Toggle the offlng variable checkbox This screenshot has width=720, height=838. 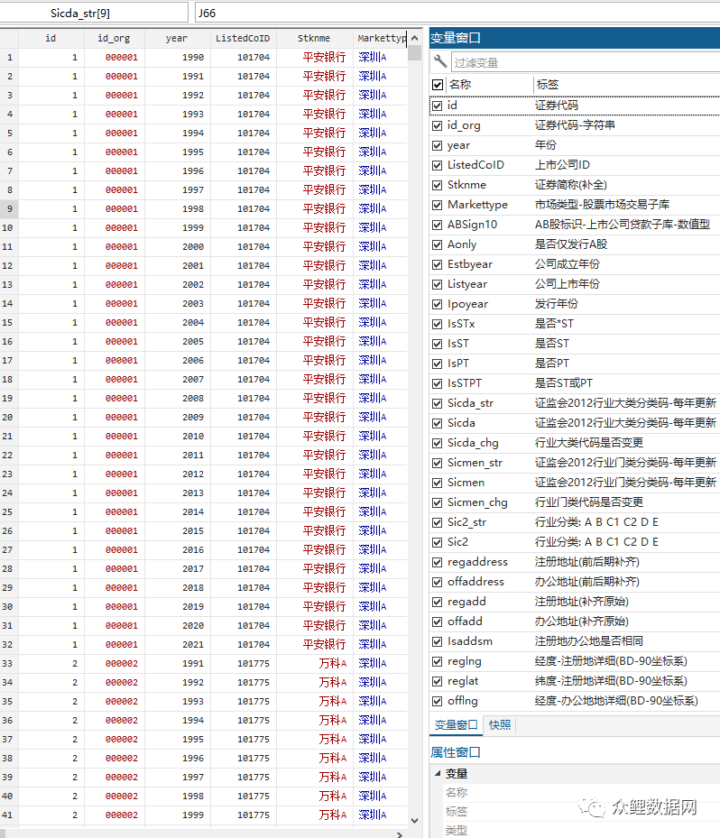coord(438,701)
